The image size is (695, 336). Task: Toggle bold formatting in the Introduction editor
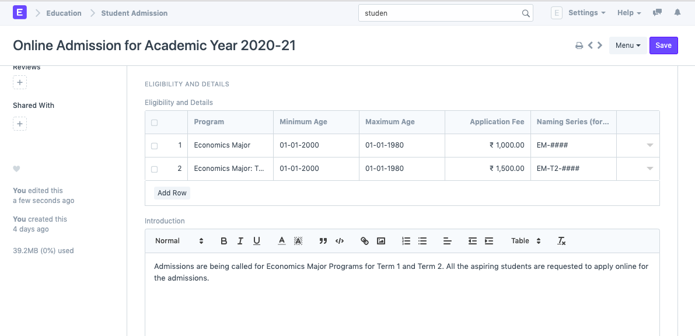(223, 240)
